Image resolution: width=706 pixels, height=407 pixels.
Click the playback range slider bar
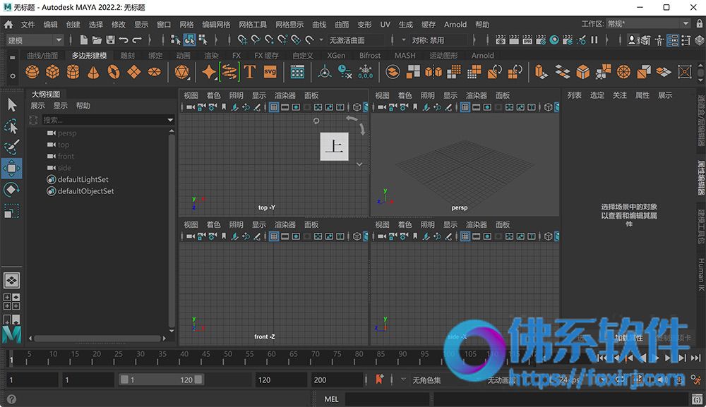coord(161,379)
